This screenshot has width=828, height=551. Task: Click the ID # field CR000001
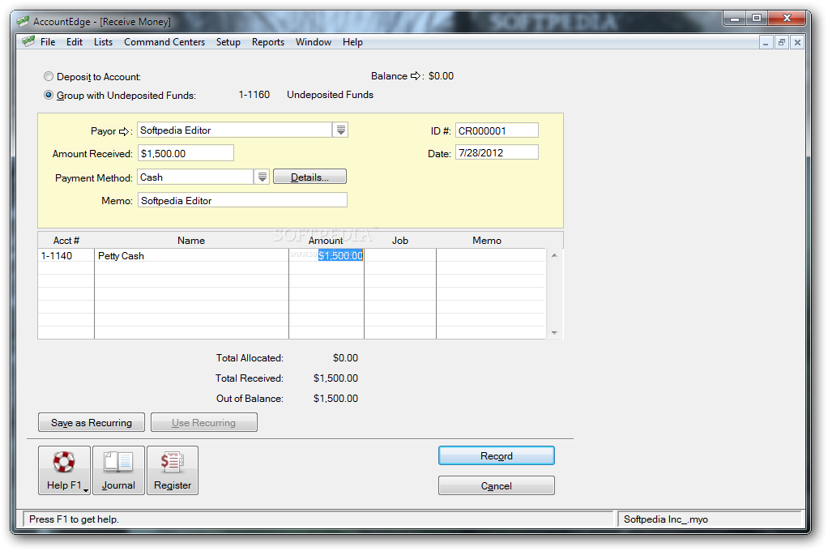497,130
